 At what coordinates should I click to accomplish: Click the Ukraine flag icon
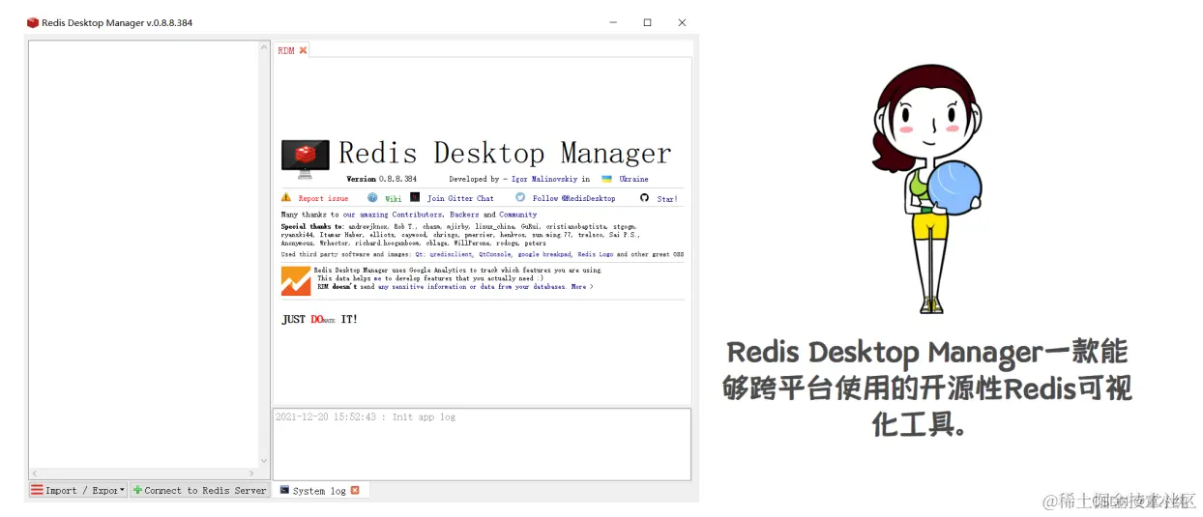click(606, 179)
